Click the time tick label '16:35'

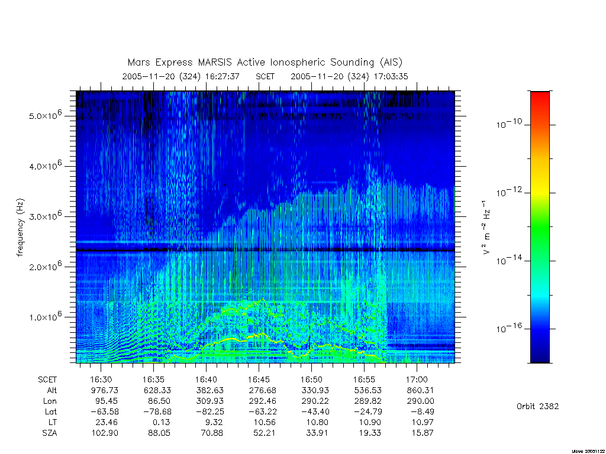pyautogui.click(x=153, y=380)
